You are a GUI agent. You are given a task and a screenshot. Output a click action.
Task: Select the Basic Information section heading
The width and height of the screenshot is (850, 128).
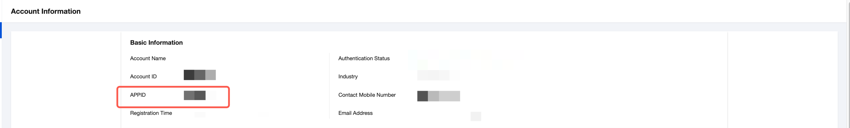pyautogui.click(x=156, y=42)
